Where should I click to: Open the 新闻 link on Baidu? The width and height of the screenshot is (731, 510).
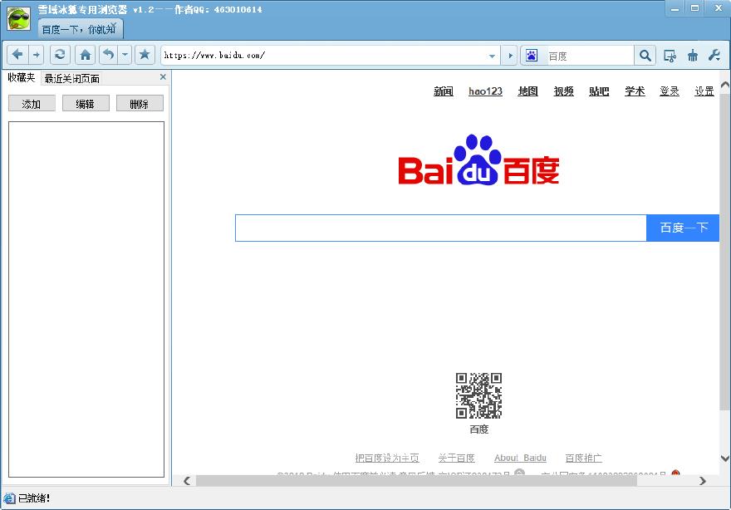[x=444, y=91]
